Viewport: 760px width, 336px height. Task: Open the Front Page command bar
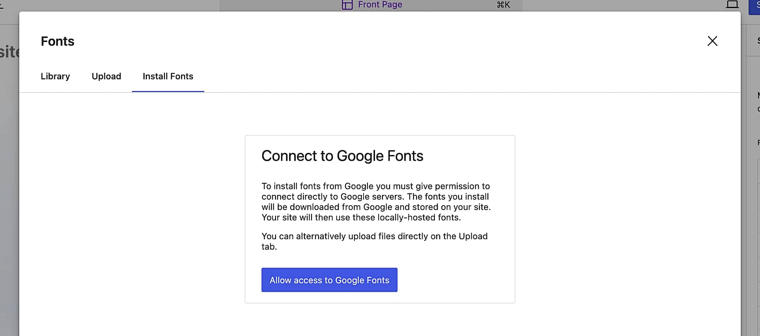click(x=371, y=5)
